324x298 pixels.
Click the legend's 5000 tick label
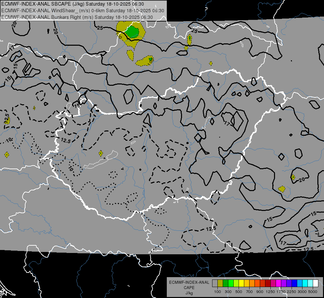(x=313, y=292)
